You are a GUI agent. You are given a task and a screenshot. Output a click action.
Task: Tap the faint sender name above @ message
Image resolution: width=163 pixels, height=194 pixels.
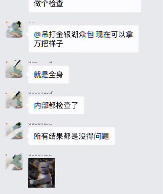pyautogui.click(x=32, y=23)
